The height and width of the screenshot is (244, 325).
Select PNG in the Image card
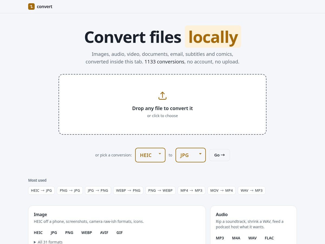(x=69, y=233)
